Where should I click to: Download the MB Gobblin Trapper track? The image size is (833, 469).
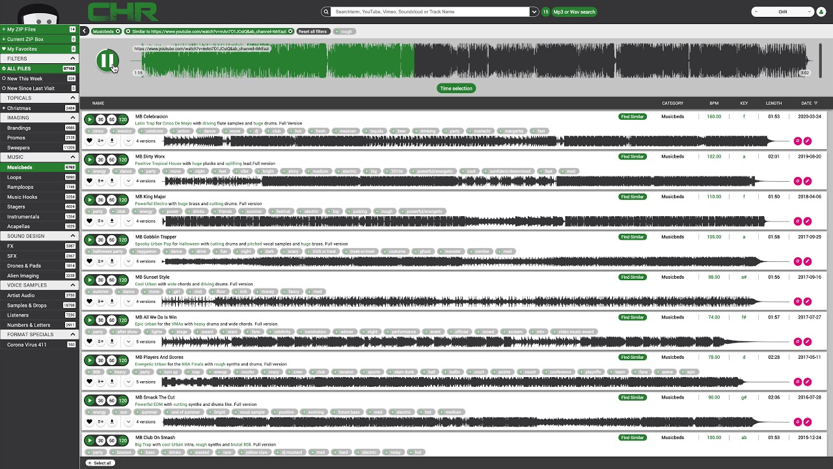coord(112,261)
